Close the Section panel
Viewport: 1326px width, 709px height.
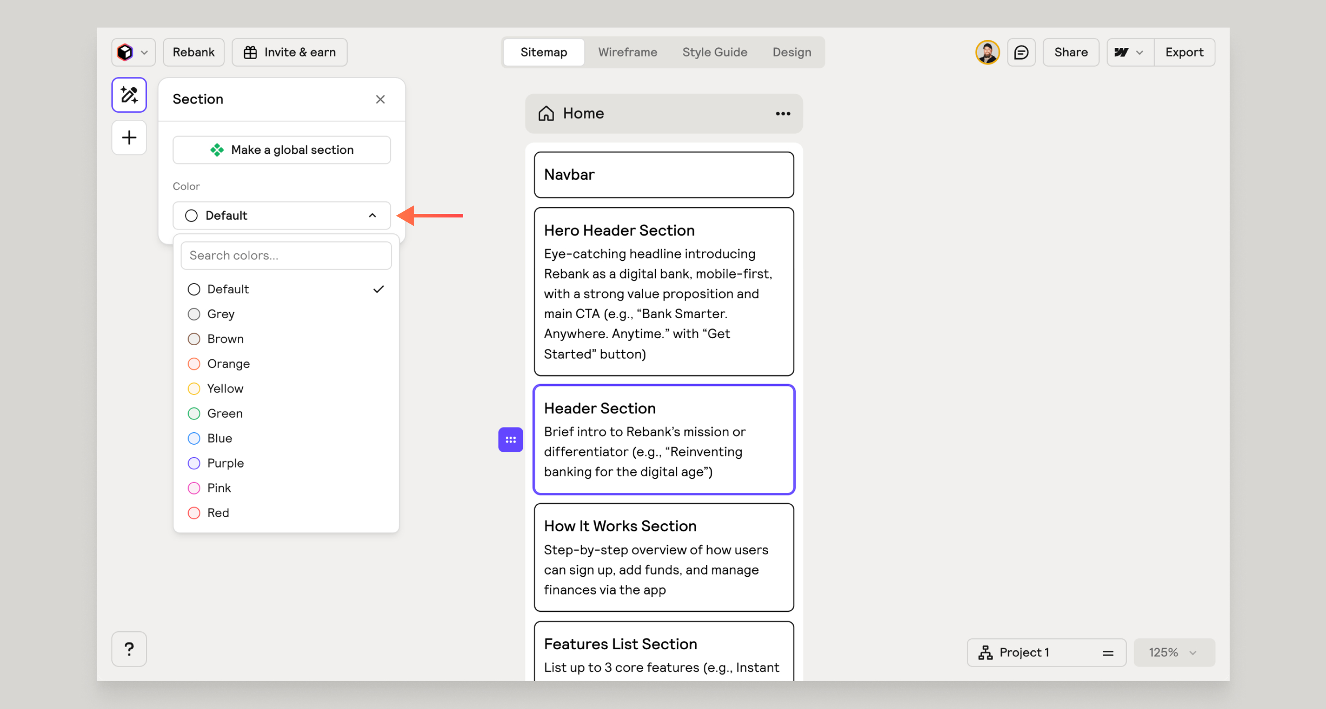point(380,99)
